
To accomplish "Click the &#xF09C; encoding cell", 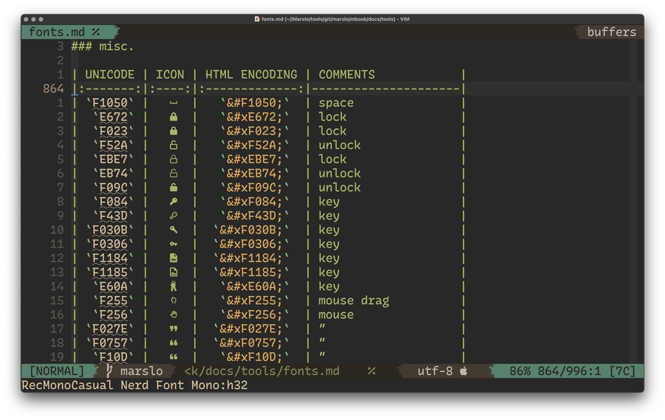I will click(x=254, y=187).
